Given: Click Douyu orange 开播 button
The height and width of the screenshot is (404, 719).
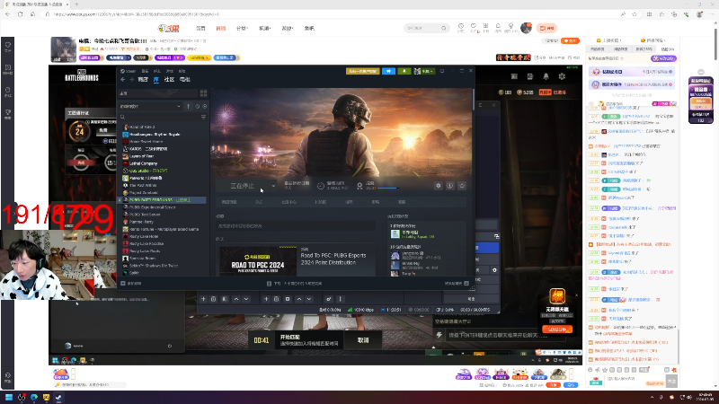Looking at the screenshot, I should (x=546, y=29).
